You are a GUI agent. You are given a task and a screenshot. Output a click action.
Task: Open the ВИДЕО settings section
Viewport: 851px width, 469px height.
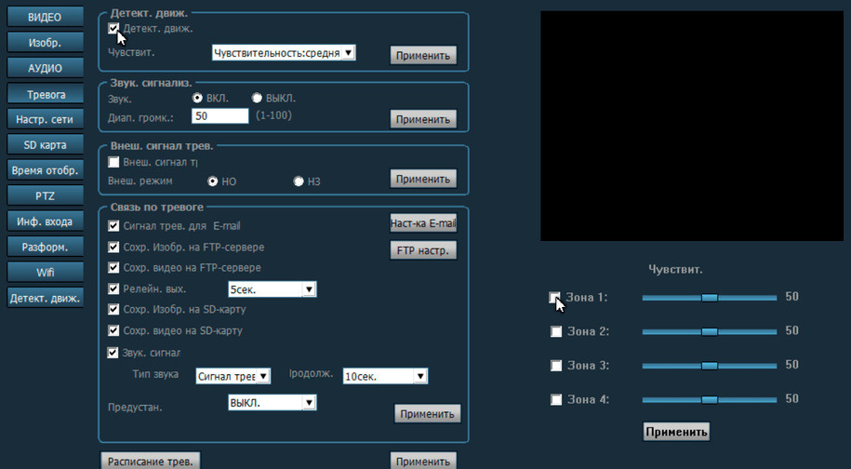point(45,18)
